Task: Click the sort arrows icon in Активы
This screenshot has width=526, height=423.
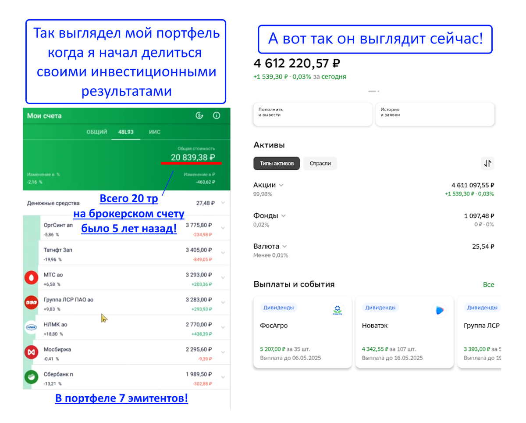Action: [x=488, y=164]
